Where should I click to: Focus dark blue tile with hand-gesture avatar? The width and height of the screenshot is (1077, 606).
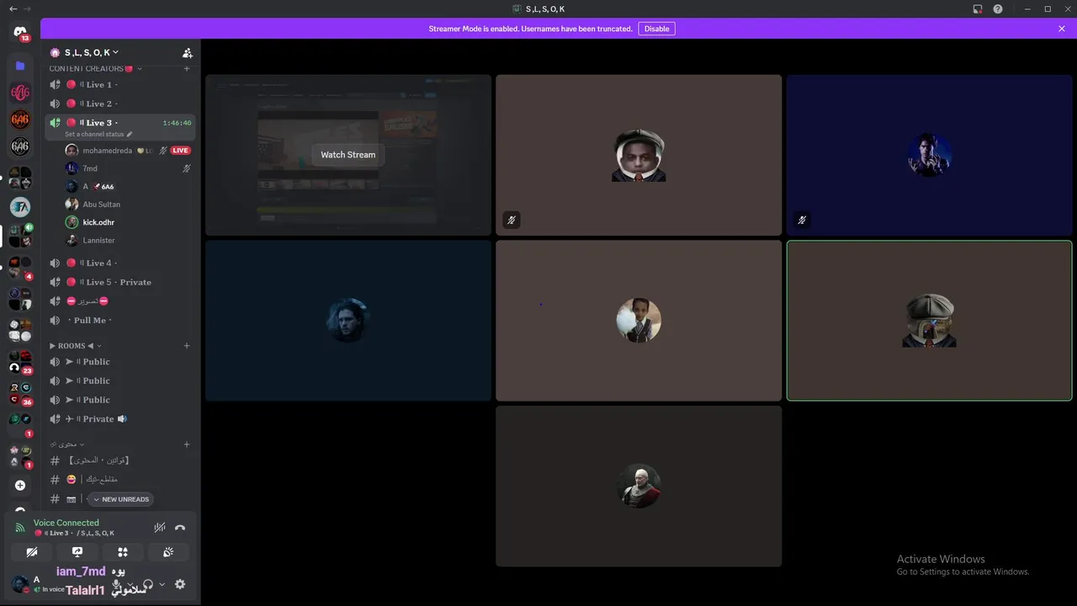[x=929, y=155]
